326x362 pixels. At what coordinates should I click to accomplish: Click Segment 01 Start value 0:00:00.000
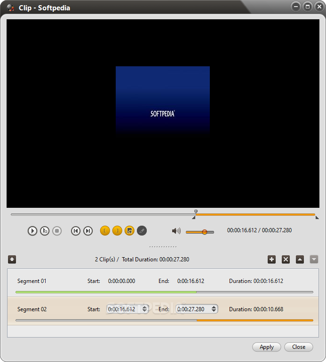click(121, 281)
